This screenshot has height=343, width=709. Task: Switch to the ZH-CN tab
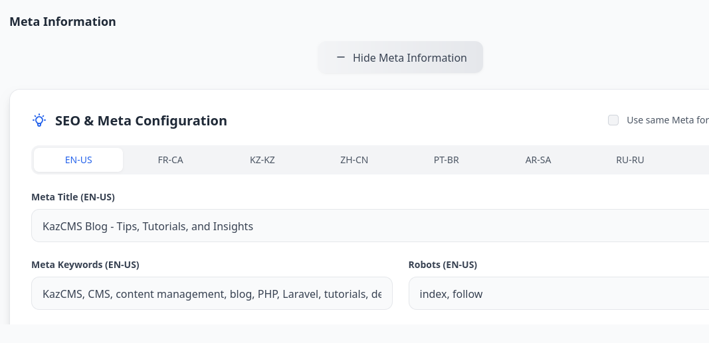pos(354,160)
